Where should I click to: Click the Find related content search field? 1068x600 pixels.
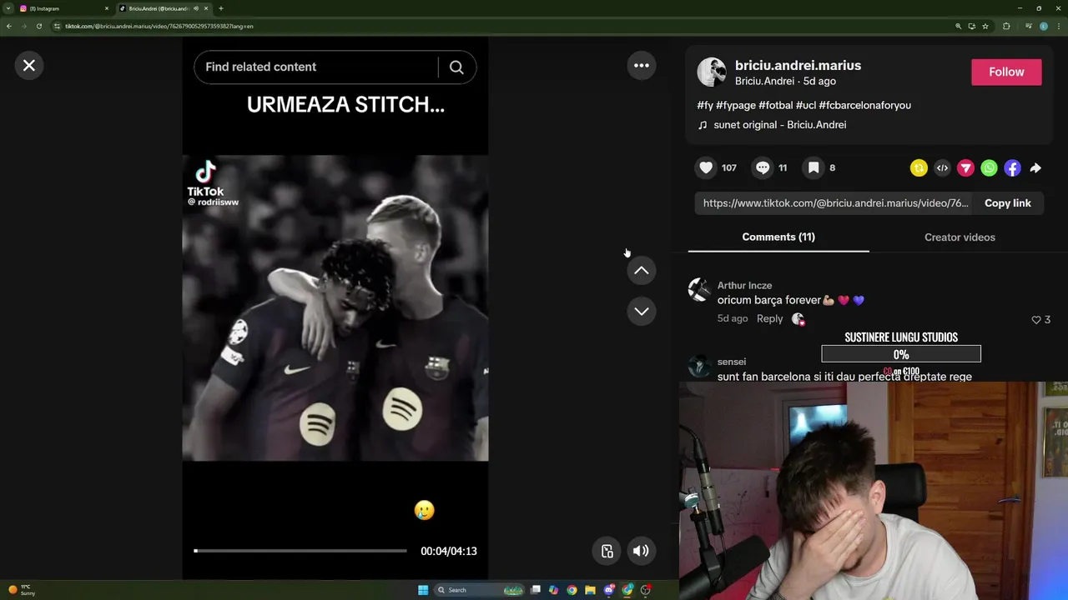coord(317,67)
